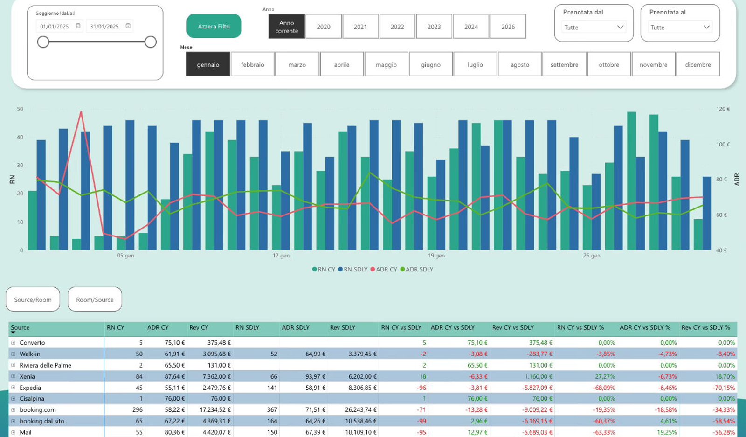
Task: Expand the Mail source row
Action: pyautogui.click(x=14, y=432)
